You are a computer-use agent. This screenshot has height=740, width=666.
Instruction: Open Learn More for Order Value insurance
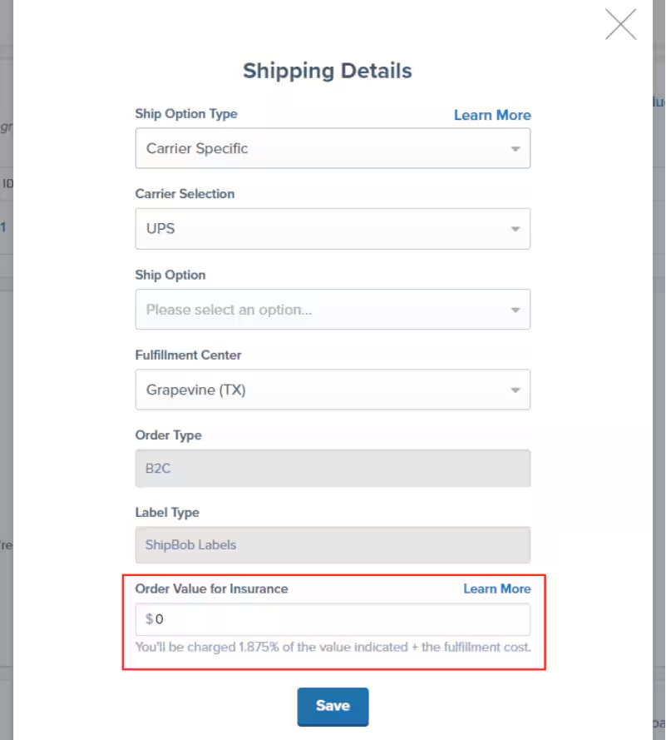coord(496,589)
